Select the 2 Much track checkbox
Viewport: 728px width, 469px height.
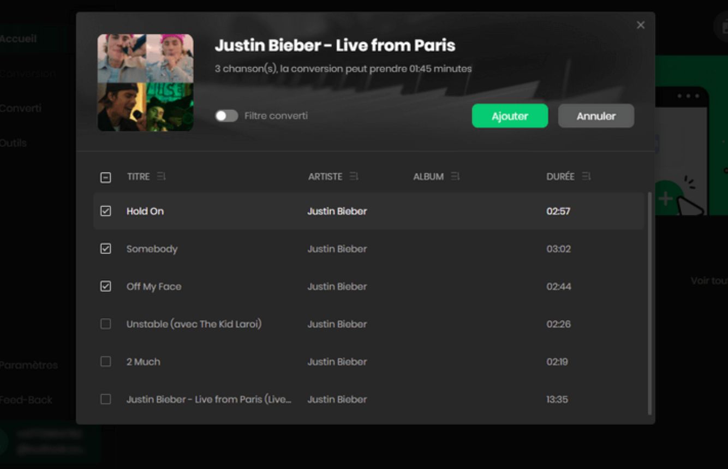tap(105, 362)
